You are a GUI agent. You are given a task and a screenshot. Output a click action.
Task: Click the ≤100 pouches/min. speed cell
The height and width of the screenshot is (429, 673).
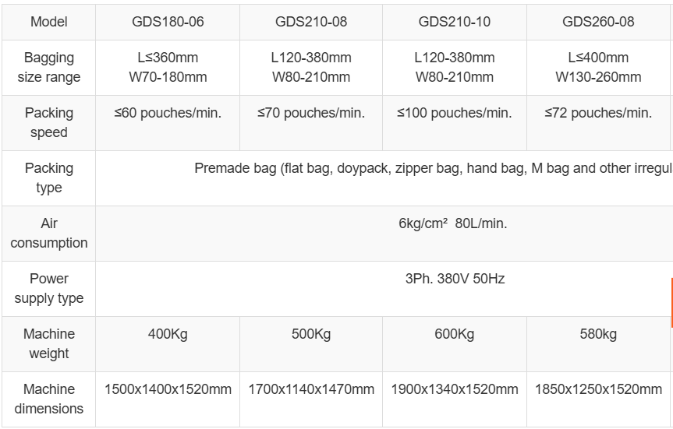[x=455, y=113]
